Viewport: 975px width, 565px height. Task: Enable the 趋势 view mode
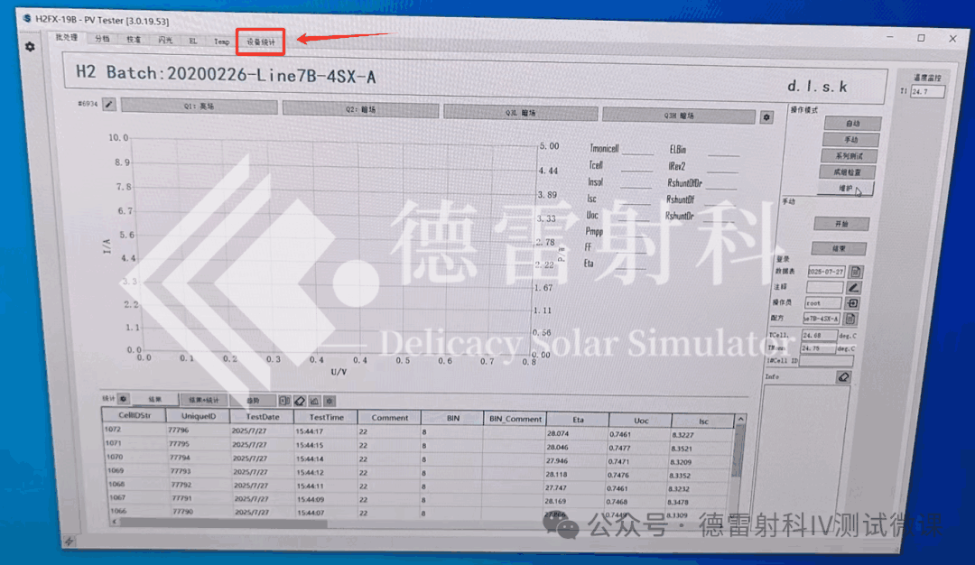click(251, 400)
